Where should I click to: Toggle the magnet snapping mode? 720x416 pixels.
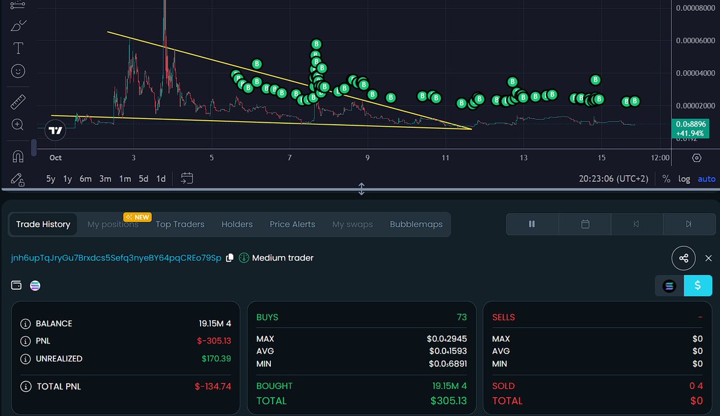pos(18,157)
